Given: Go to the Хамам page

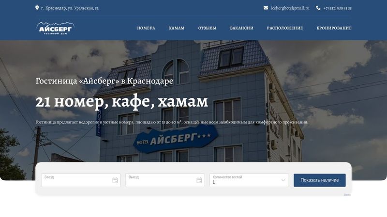Looking at the screenshot, I should pyautogui.click(x=177, y=28).
